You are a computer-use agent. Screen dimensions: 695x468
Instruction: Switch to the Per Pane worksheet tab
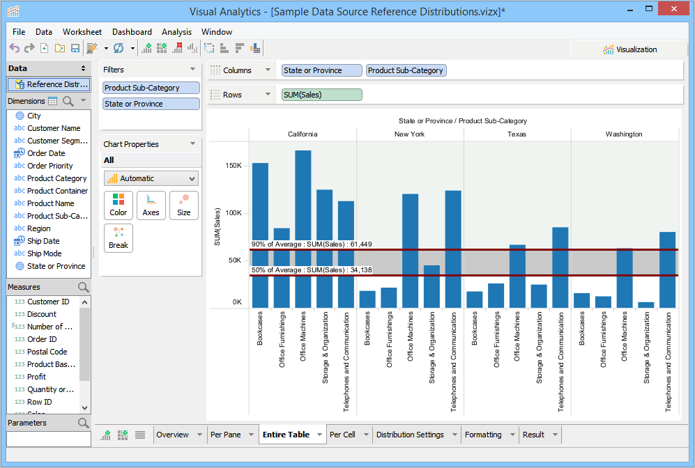[226, 435]
